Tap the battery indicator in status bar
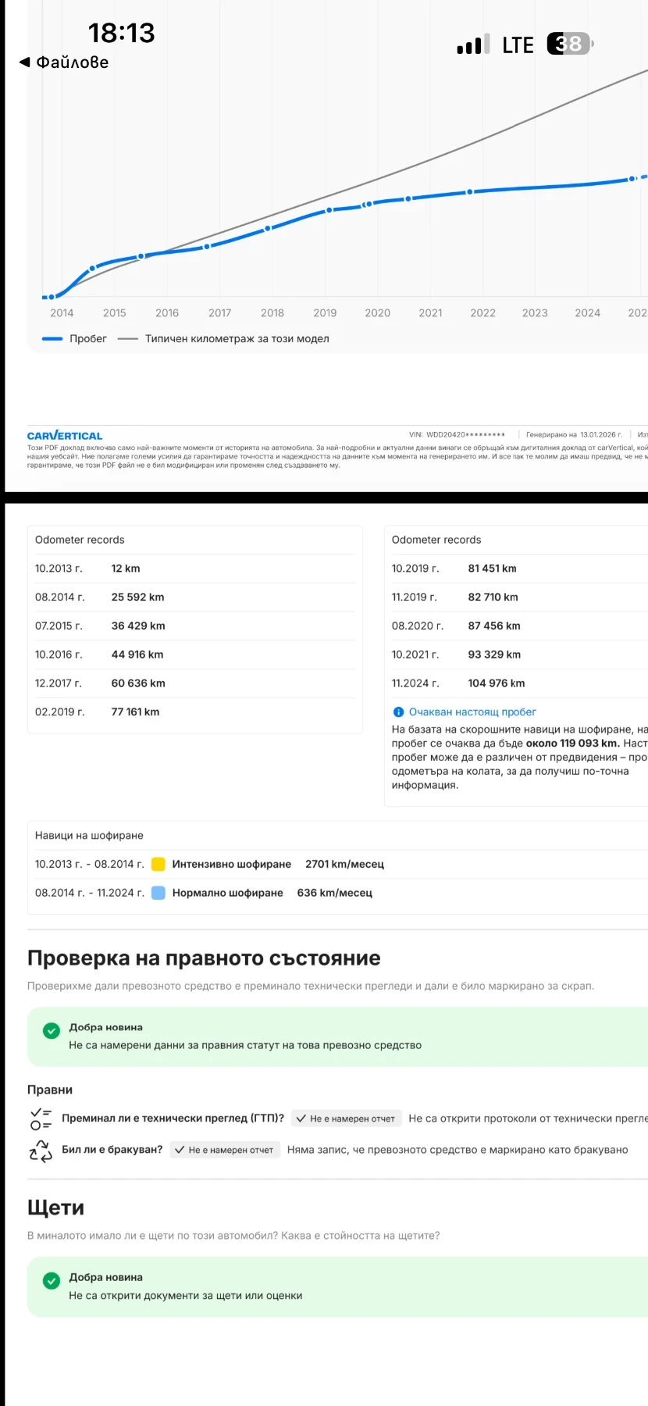Image resolution: width=648 pixels, height=1406 pixels. click(x=570, y=44)
